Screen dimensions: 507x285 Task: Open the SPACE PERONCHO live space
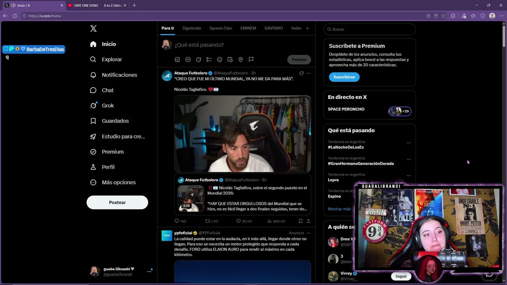click(369, 111)
